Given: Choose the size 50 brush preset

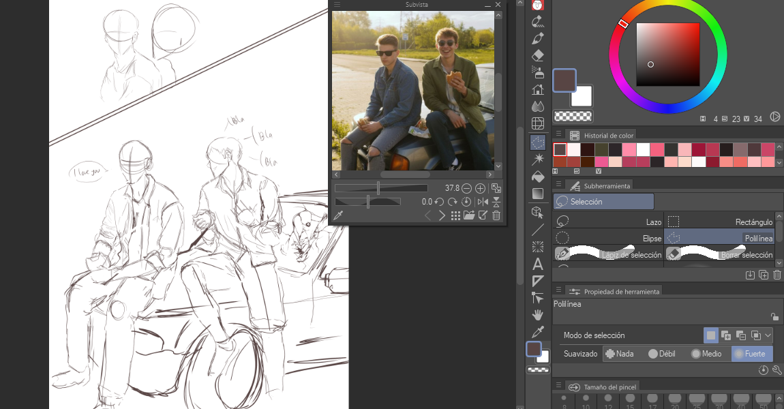Looking at the screenshot, I should pos(763,399).
